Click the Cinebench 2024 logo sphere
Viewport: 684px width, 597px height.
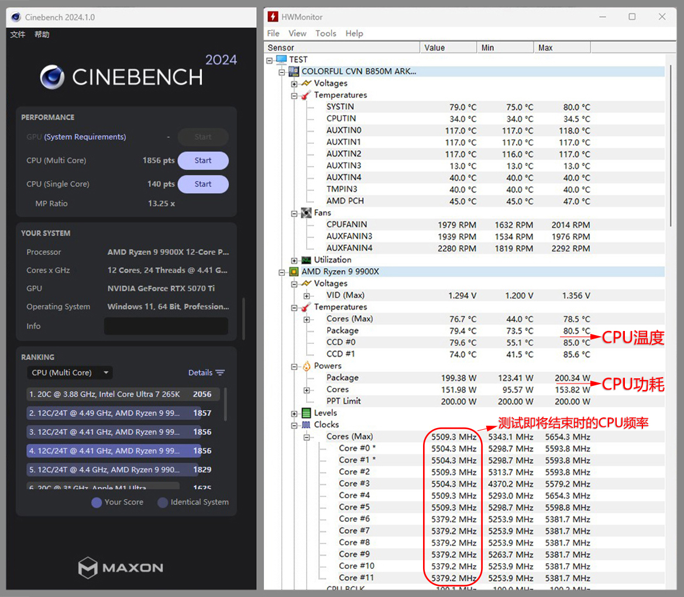52,77
